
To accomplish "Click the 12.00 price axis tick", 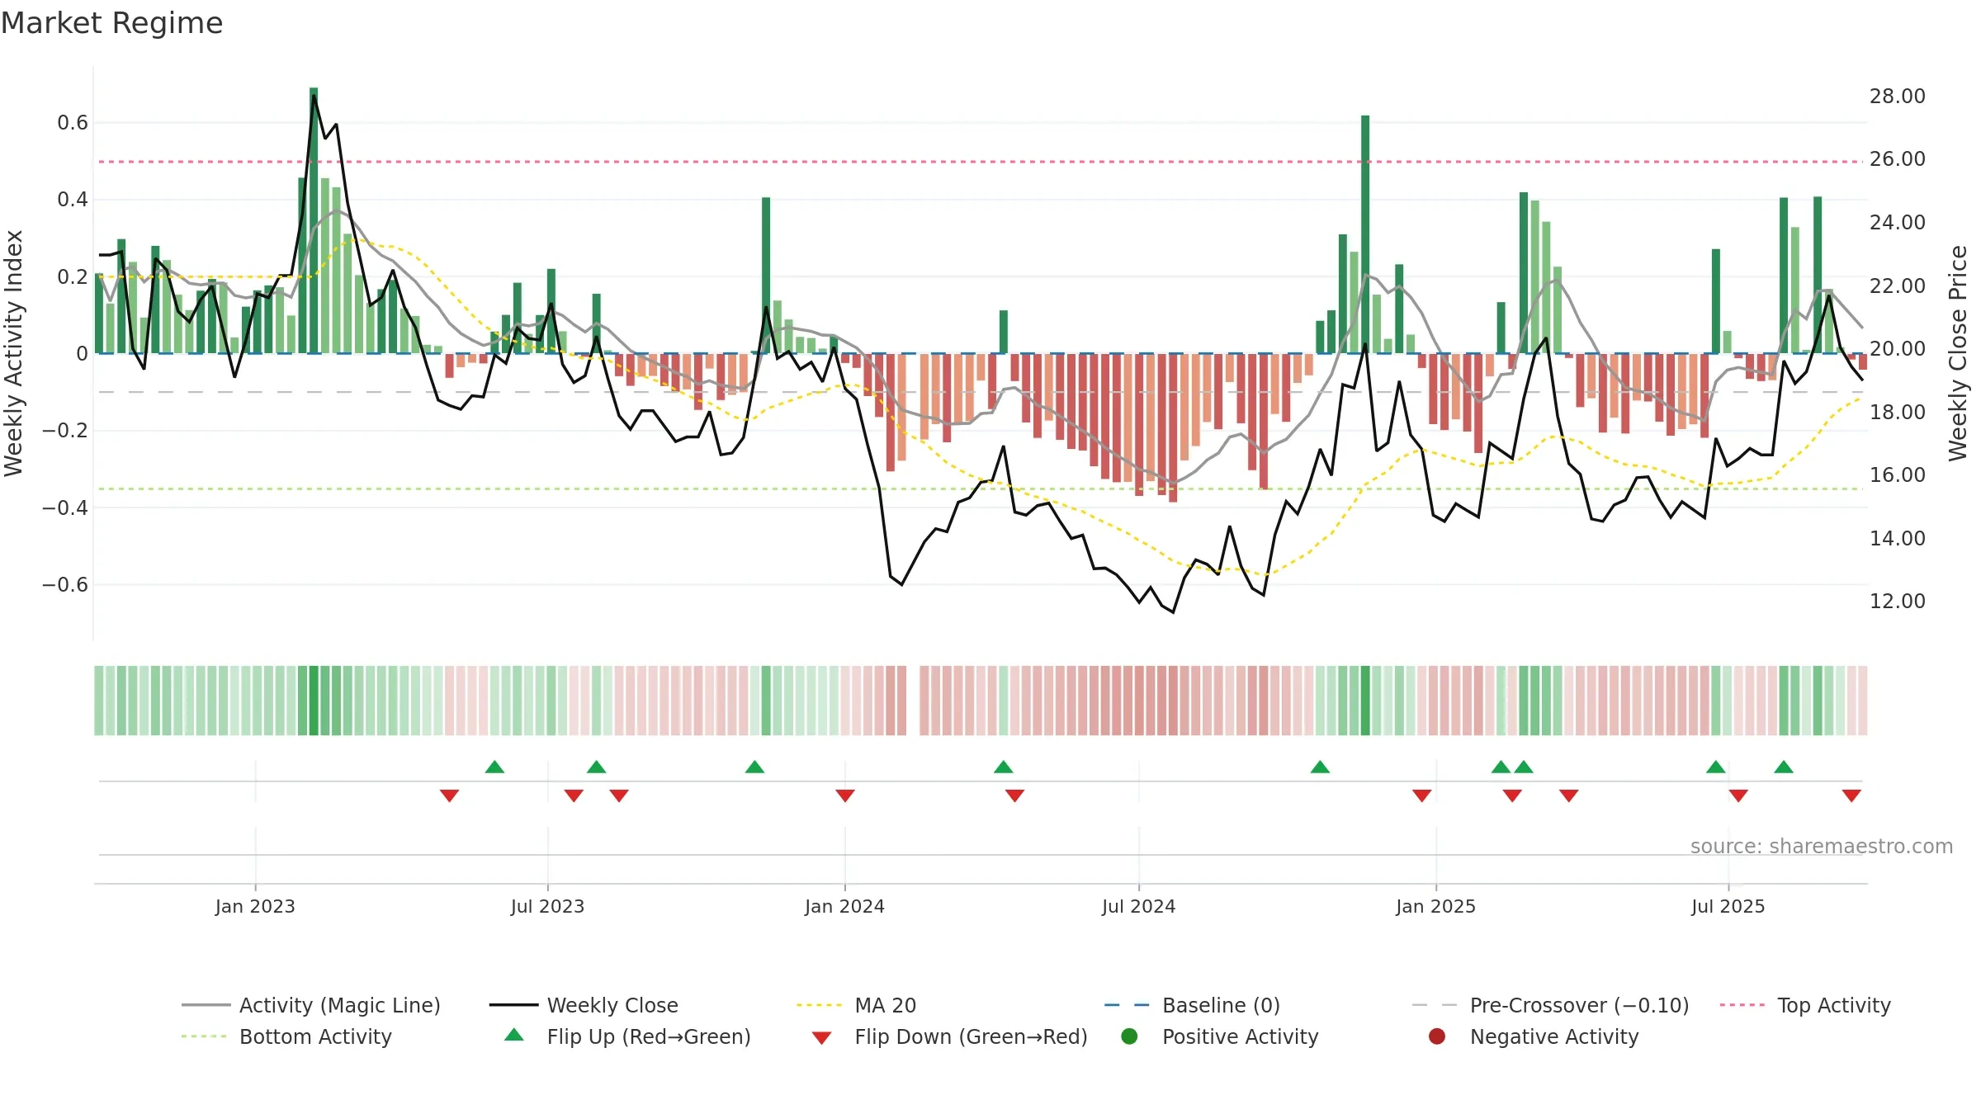I will (x=1898, y=602).
